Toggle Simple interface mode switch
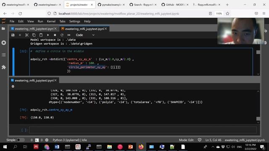Viewport: 269px width, 151px height. coord(21,140)
